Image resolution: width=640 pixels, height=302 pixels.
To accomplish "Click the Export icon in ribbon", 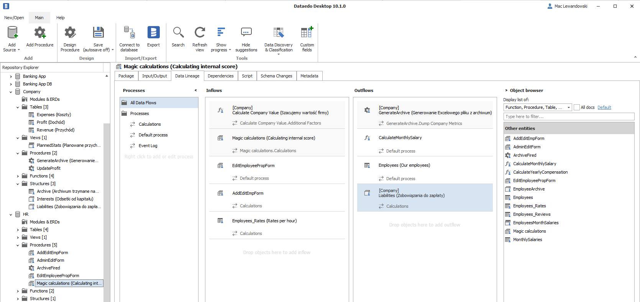I will coord(153,33).
